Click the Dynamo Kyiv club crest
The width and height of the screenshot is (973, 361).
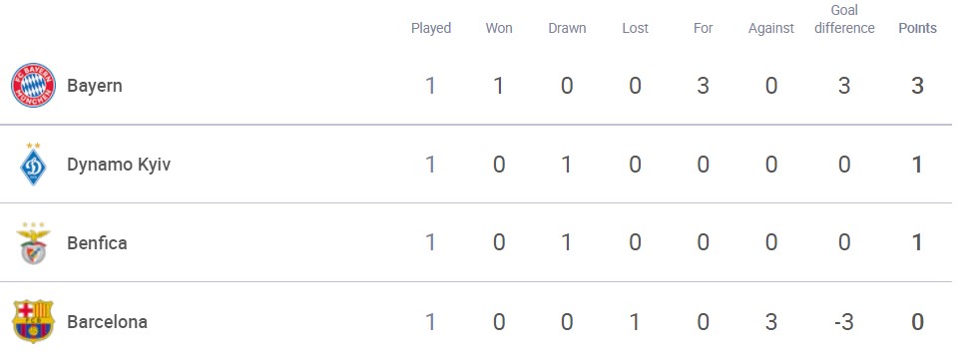pos(34,165)
